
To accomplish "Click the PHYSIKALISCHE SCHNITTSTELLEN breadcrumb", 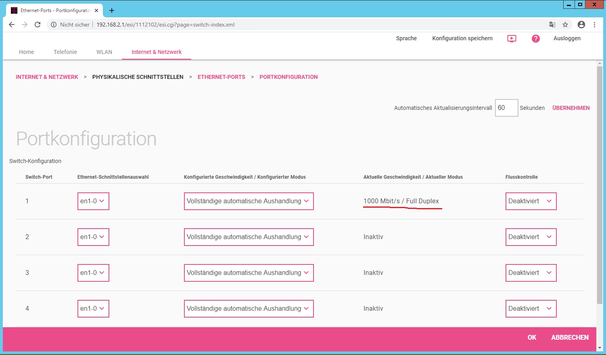I will [138, 77].
